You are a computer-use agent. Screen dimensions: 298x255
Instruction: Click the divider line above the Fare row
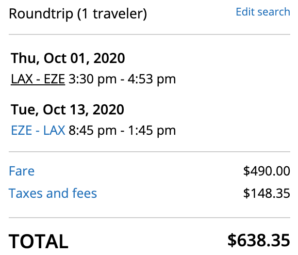149,152
